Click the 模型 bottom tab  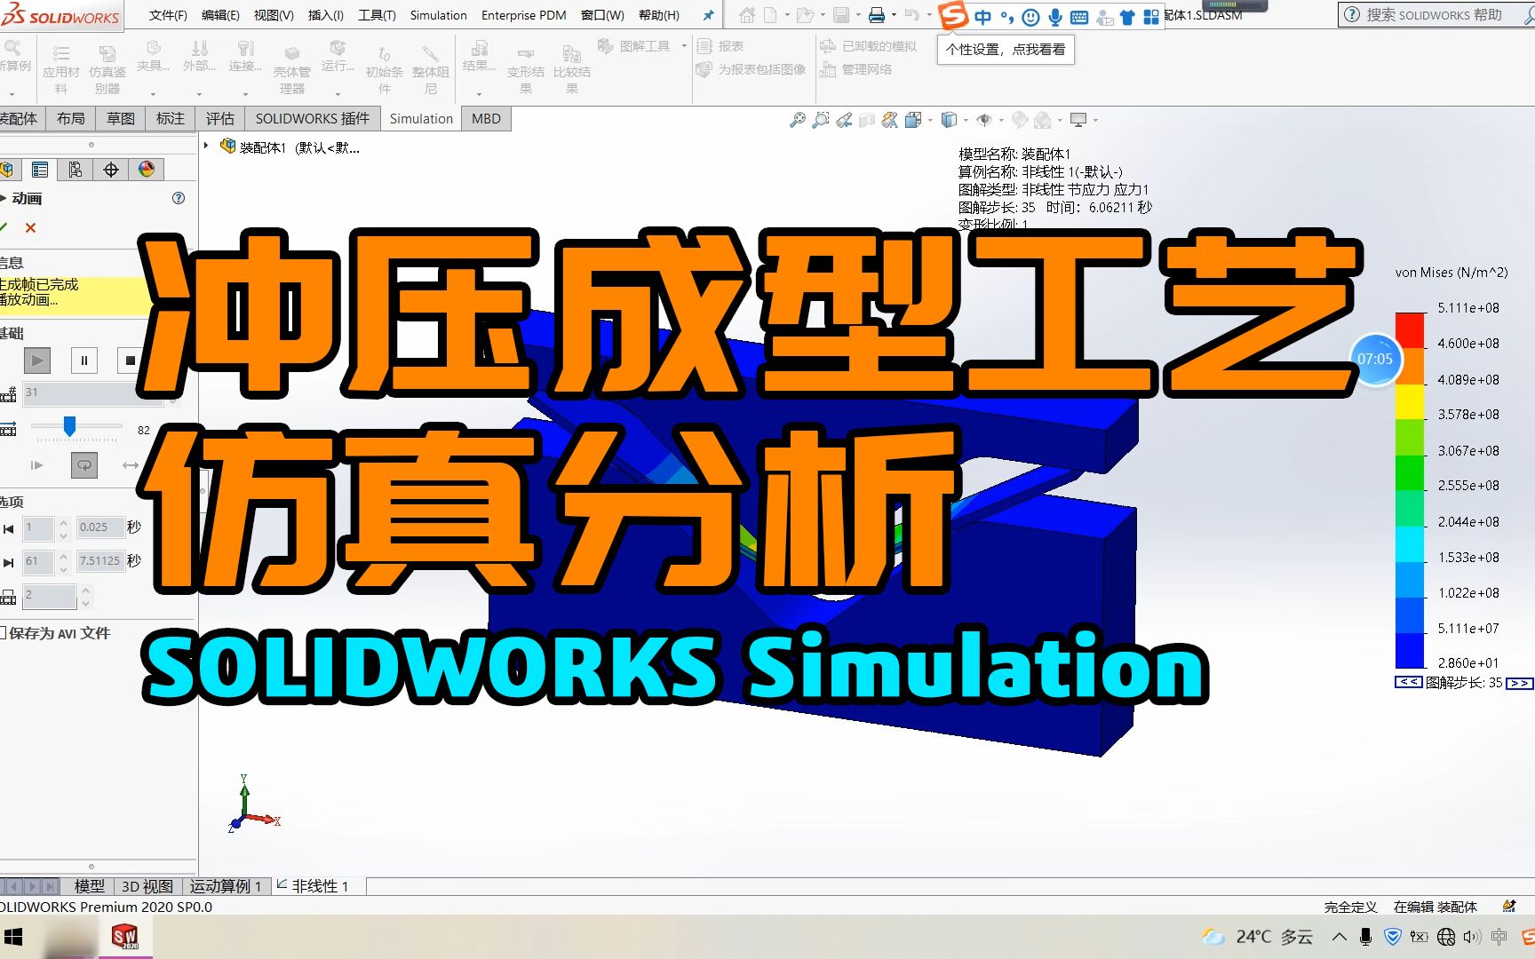[x=89, y=886]
